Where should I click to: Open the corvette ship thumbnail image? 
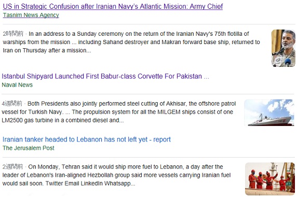(269, 112)
